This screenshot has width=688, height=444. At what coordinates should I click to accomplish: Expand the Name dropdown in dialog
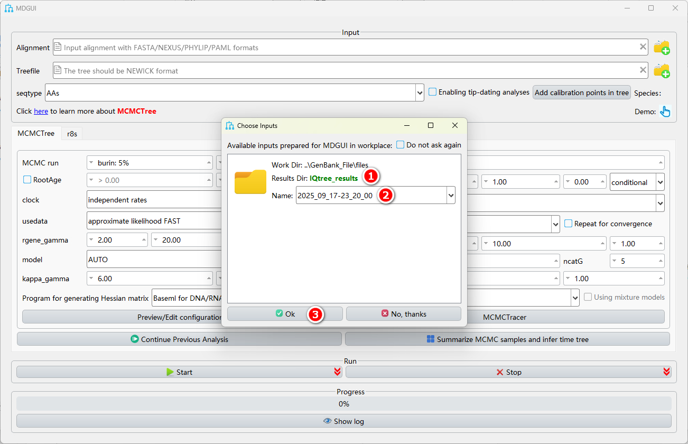tap(451, 196)
